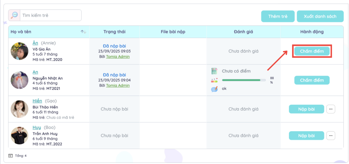Screen dimensions: 349x164
Task: Click the Thêm trẻ button
Action: point(277,16)
